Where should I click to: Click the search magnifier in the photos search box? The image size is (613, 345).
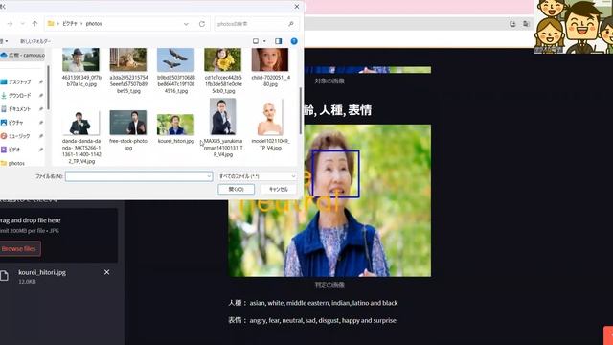coord(291,24)
